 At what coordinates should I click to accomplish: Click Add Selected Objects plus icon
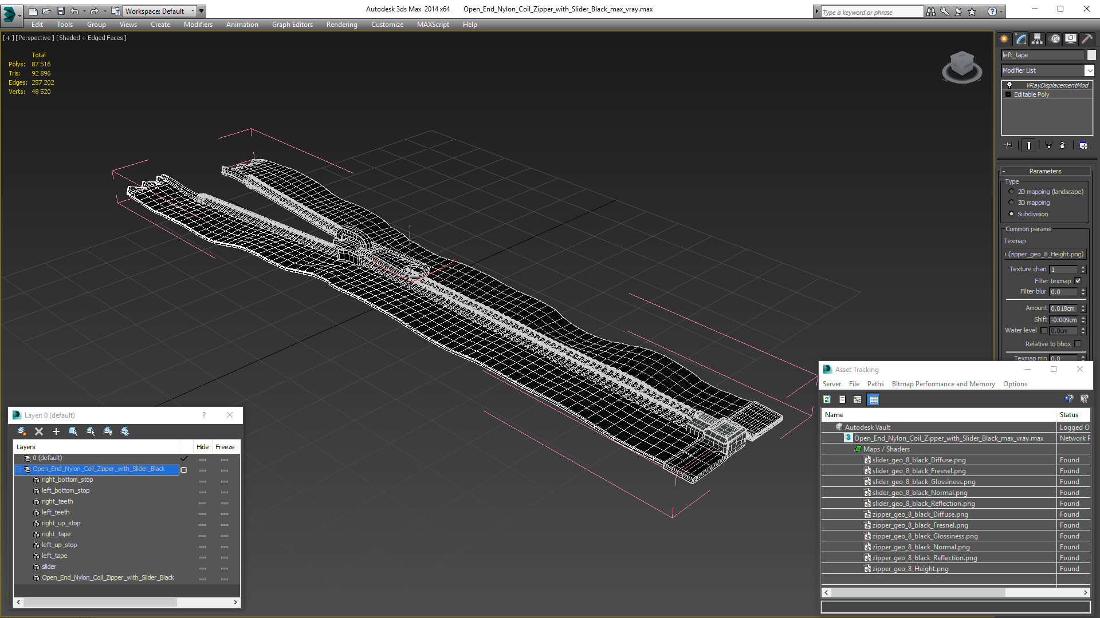point(56,431)
